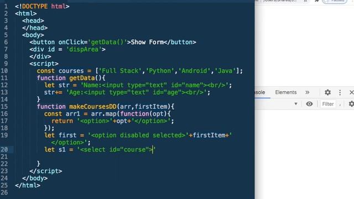This screenshot has width=354, height=199.
Task: Click the browser address bar URL
Action: coord(280,1)
